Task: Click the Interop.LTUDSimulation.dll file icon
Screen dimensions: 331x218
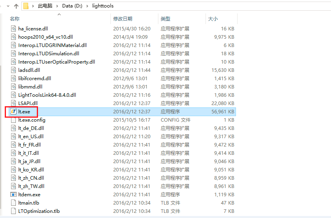Action: (13, 53)
